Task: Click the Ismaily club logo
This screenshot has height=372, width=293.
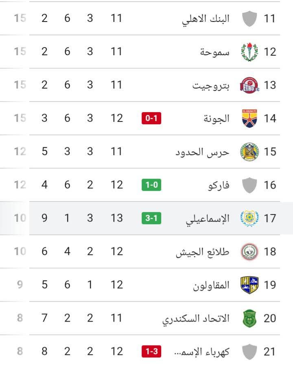Action: (249, 218)
